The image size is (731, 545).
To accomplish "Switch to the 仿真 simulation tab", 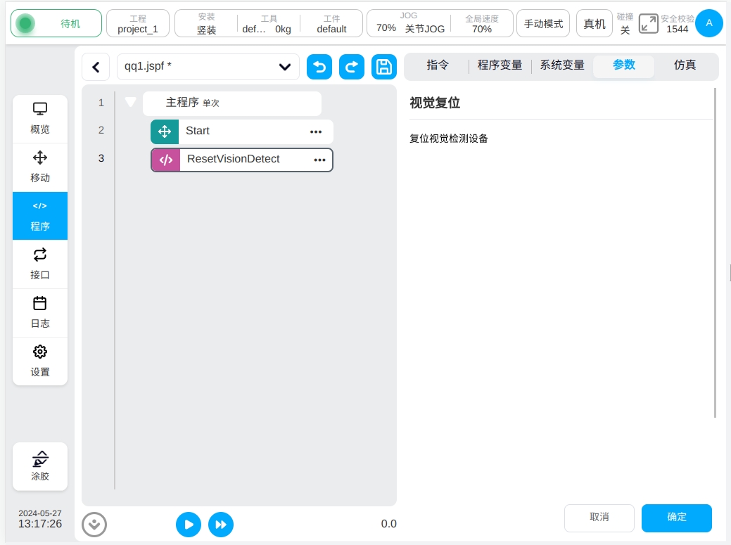I will click(x=685, y=65).
